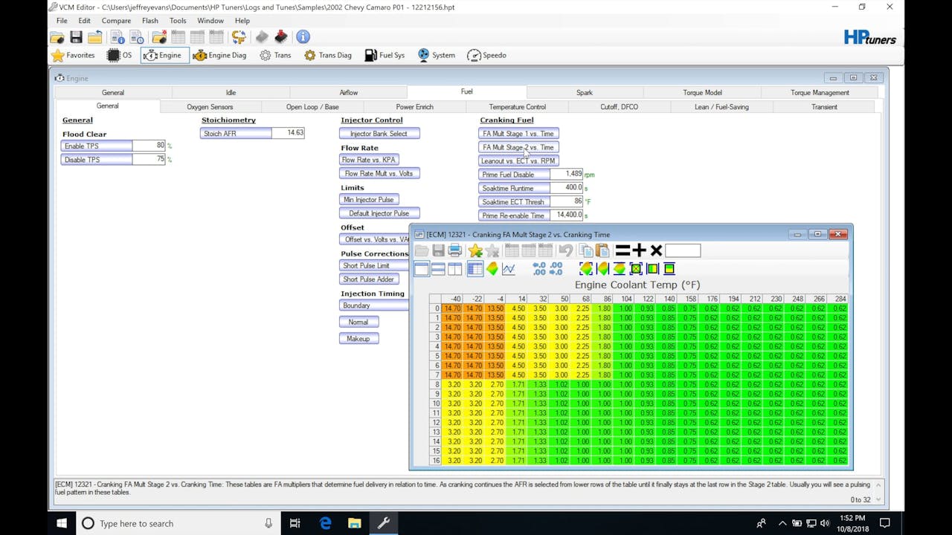Open the Makeup injection timing table
Viewport: 952px width, 535px height.
(358, 339)
